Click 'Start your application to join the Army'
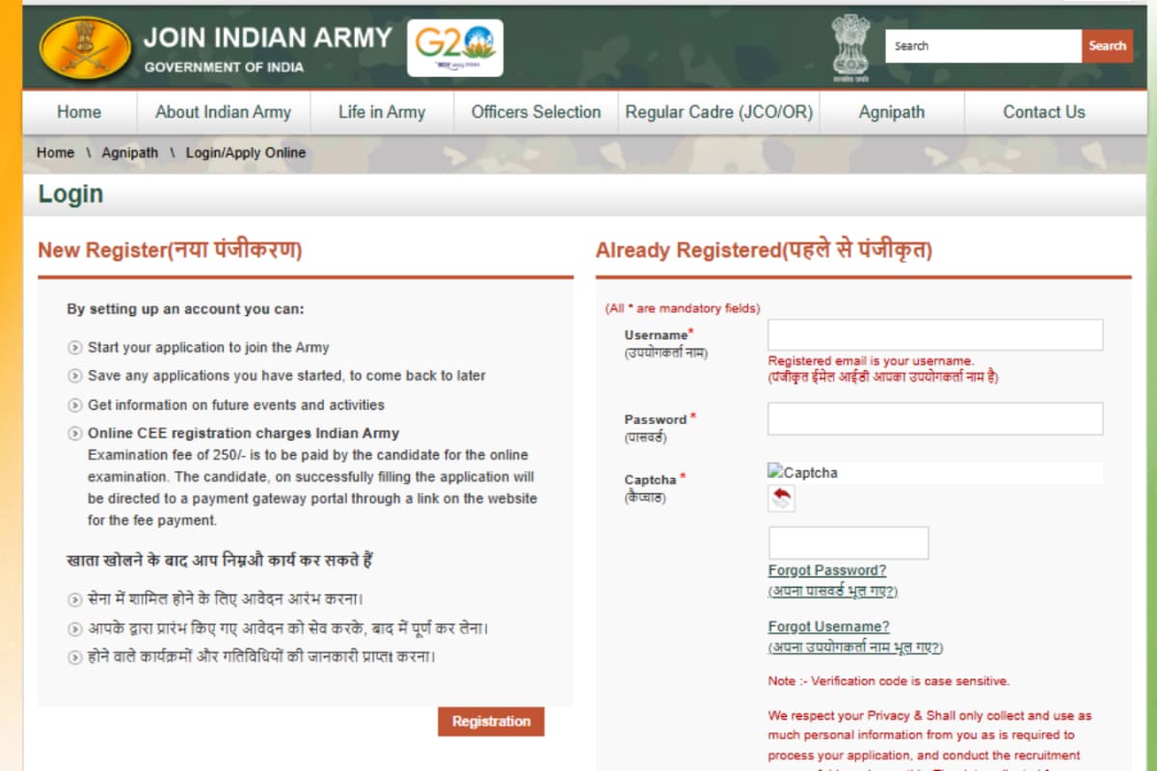 (x=208, y=347)
